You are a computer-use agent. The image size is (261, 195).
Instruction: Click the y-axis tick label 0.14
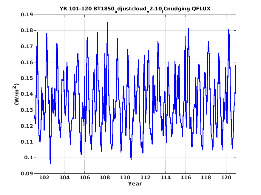click(x=27, y=94)
